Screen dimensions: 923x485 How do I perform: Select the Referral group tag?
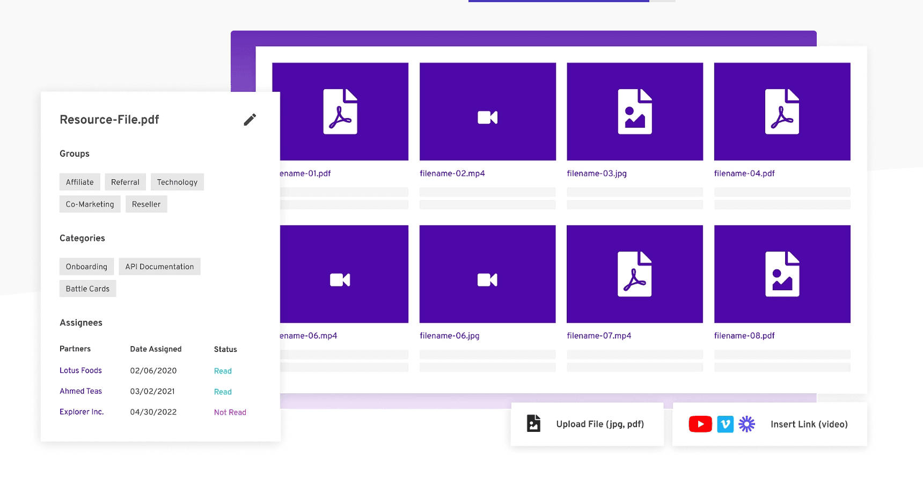[x=125, y=182]
